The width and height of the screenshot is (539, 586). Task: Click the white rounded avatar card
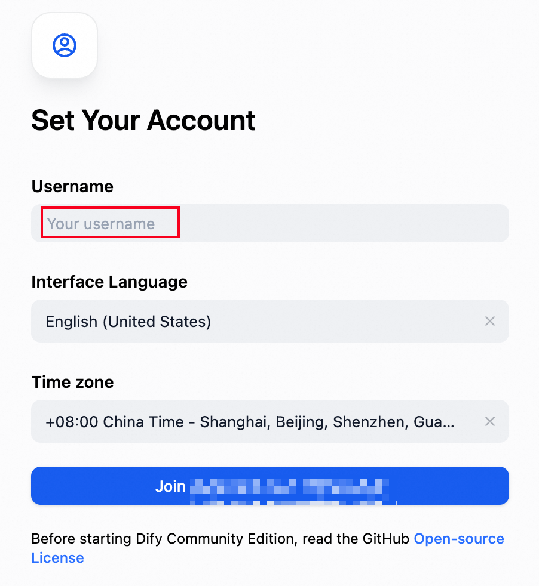(x=65, y=45)
